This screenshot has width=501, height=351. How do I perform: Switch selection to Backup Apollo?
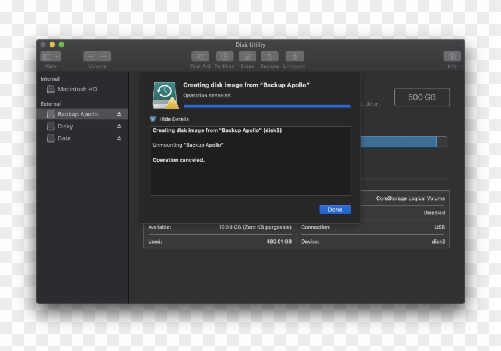tap(78, 113)
